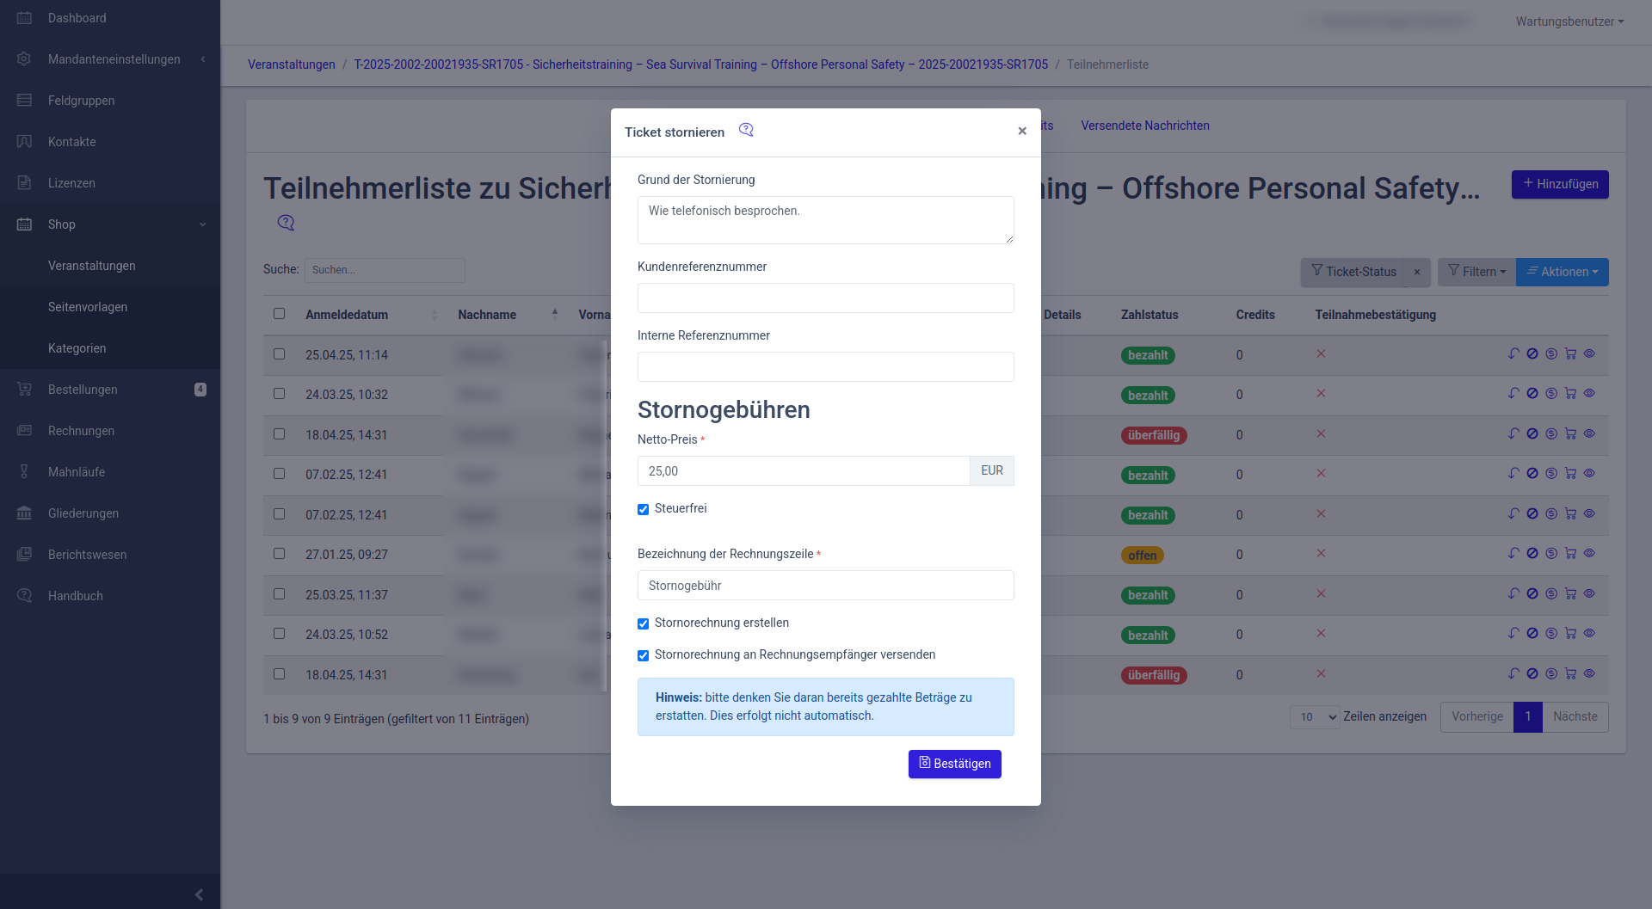Click the Handbuch help icon in sidebar
The height and width of the screenshot is (909, 1652).
click(24, 596)
